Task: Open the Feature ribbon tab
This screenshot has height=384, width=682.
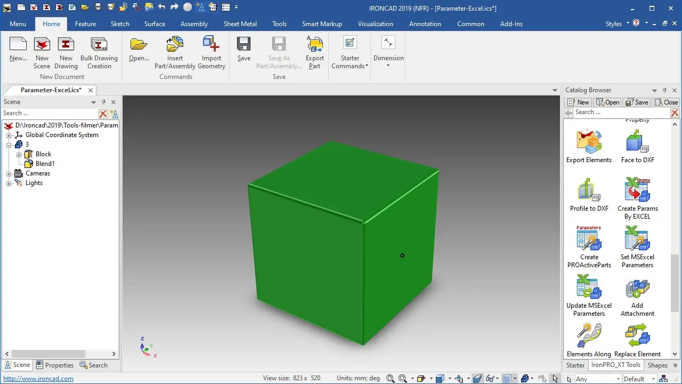Action: point(85,24)
